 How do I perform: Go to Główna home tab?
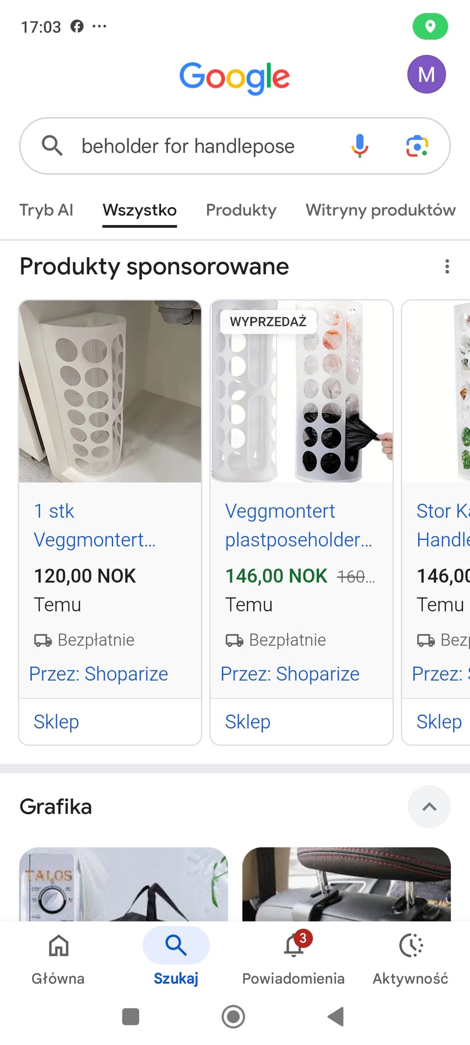click(x=58, y=958)
